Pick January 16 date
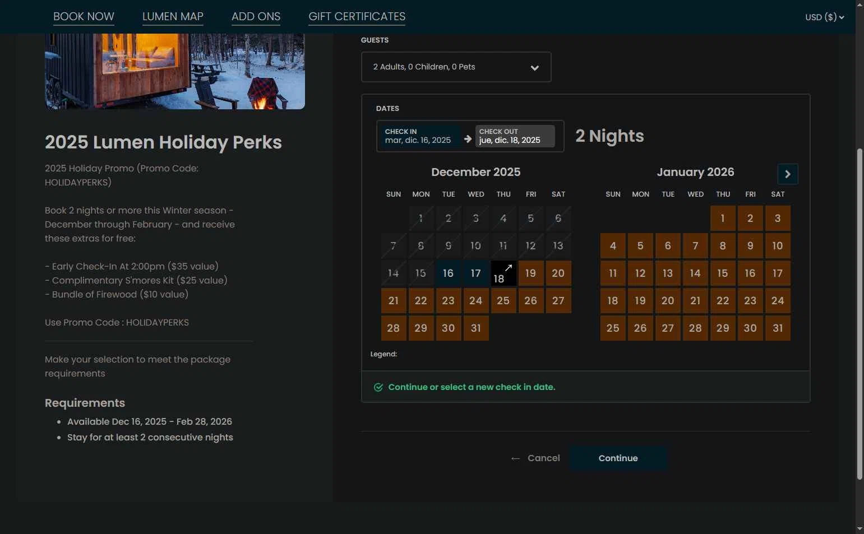 coord(750,273)
